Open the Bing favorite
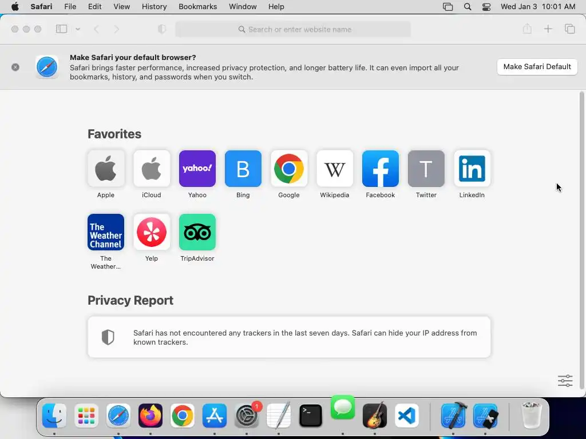This screenshot has width=586, height=439. (243, 169)
